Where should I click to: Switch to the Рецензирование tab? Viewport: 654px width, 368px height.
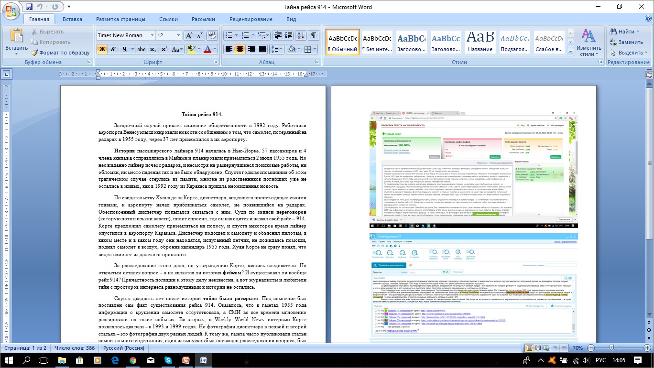[251, 20]
